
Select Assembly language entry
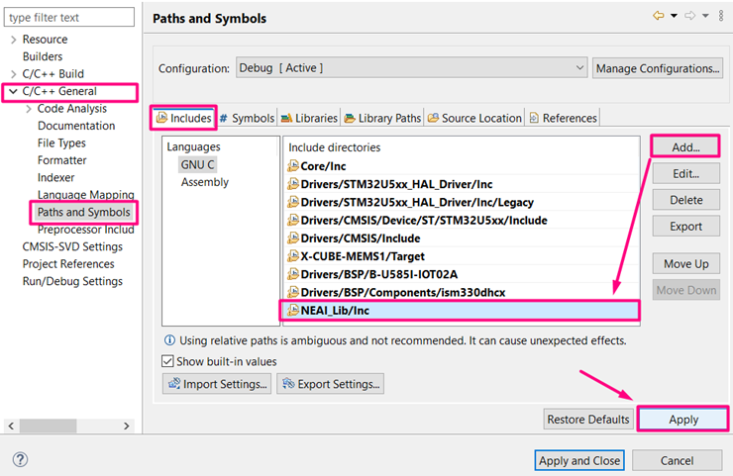coord(205,182)
